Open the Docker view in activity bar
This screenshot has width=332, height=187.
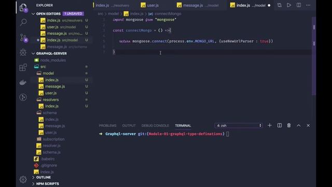click(x=23, y=82)
